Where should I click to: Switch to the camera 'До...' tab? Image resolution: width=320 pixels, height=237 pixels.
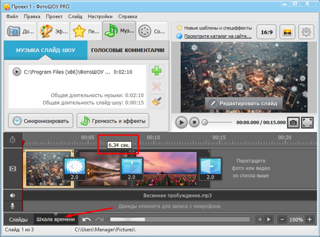[20, 31]
